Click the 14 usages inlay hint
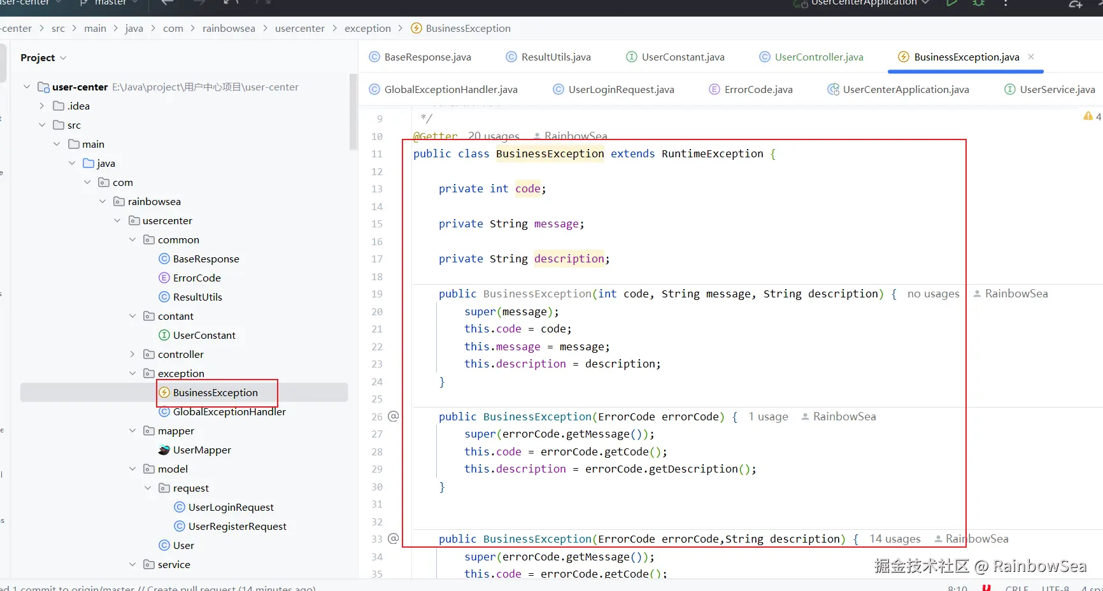Screen dimensions: 1103x591 (895, 539)
